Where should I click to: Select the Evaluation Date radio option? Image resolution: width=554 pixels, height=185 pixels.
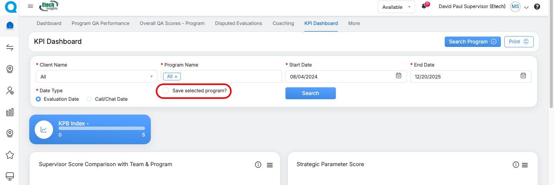[x=38, y=99]
